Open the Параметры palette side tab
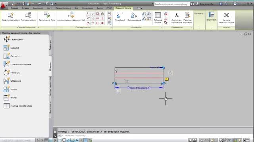The height and width of the screenshot is (142, 254). click(50, 45)
